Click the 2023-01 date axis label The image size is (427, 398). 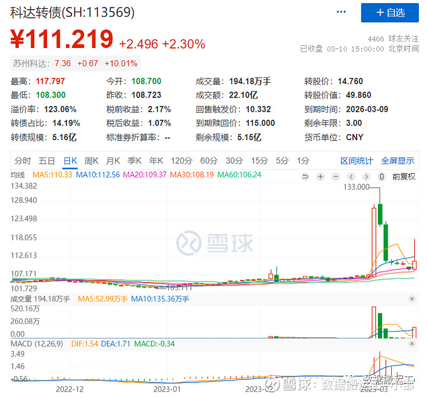[167, 389]
